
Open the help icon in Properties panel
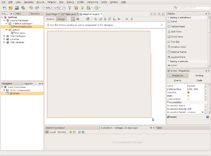coord(208,117)
